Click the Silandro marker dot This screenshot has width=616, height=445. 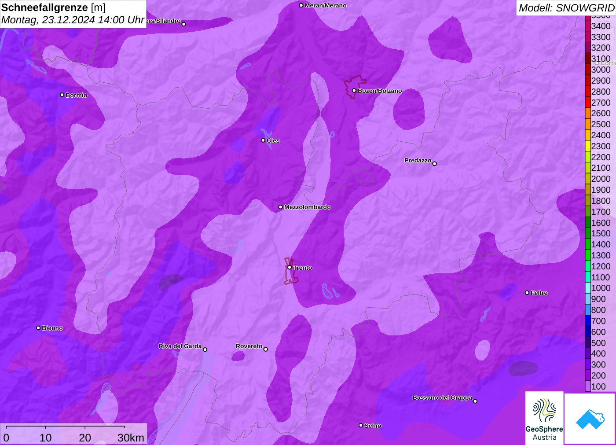pyautogui.click(x=184, y=24)
